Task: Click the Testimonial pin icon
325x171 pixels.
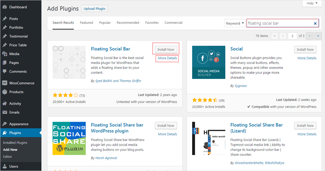Action: (x=5, y=36)
